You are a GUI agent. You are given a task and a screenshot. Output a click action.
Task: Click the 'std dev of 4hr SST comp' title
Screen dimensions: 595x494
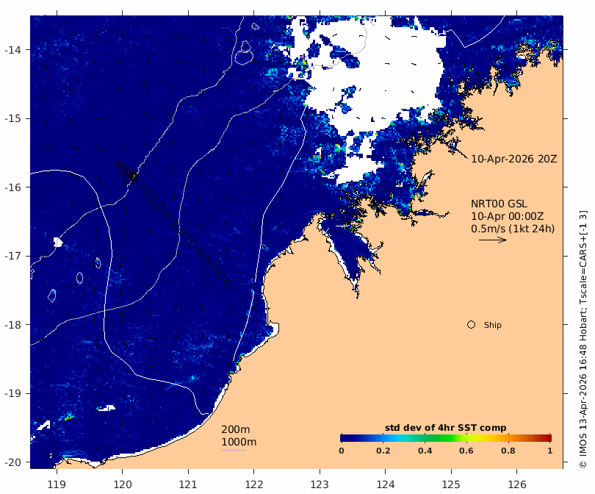click(x=445, y=428)
